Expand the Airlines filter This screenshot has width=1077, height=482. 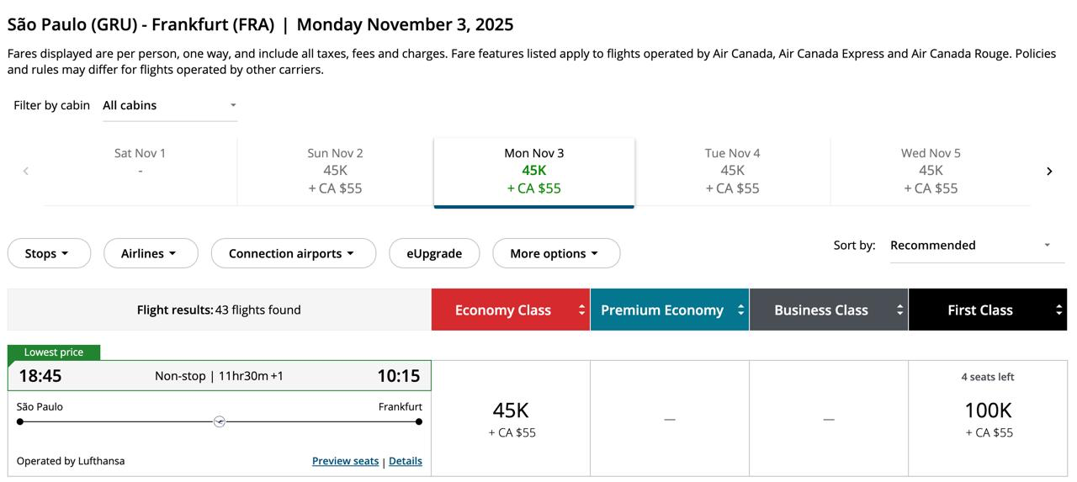(x=150, y=253)
